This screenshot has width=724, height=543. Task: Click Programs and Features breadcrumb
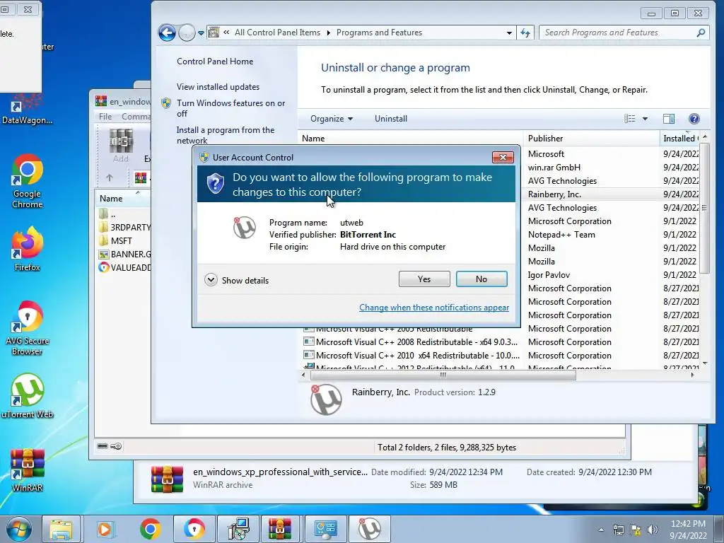pyautogui.click(x=379, y=33)
